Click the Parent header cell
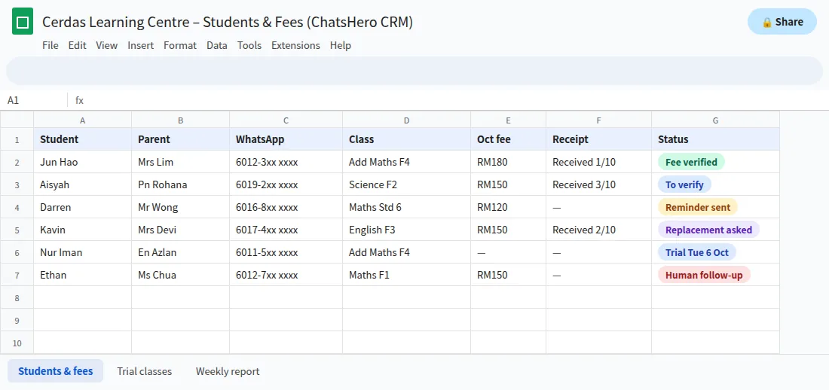This screenshot has width=829, height=390. click(180, 139)
